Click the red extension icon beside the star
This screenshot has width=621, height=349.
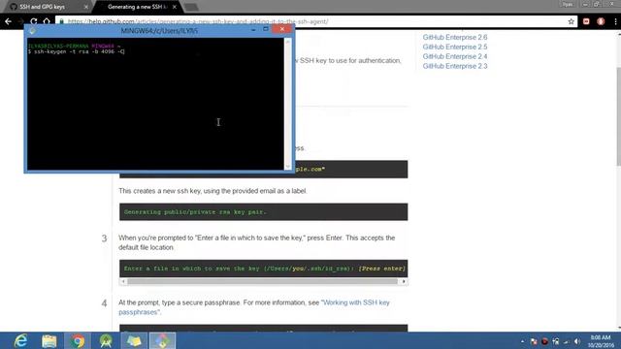click(x=586, y=21)
